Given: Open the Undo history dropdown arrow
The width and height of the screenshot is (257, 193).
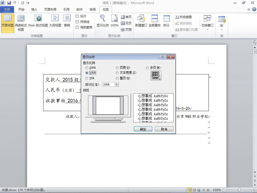Looking at the screenshot, I should click(18, 3).
